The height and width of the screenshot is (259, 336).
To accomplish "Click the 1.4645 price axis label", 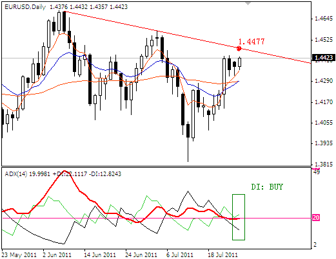I will pos(324,19).
